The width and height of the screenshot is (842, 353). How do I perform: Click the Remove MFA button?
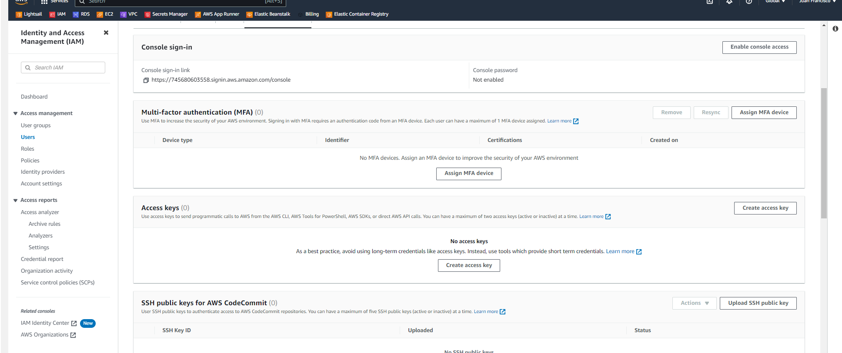coord(672,112)
